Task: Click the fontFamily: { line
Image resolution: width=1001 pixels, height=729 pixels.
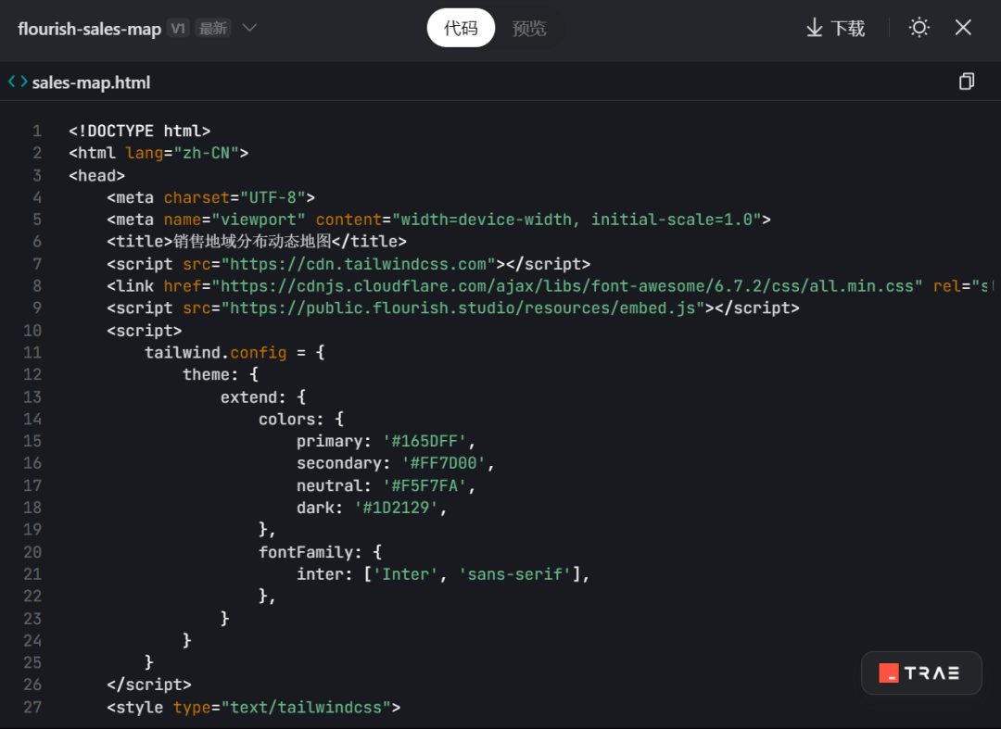Action: point(320,552)
